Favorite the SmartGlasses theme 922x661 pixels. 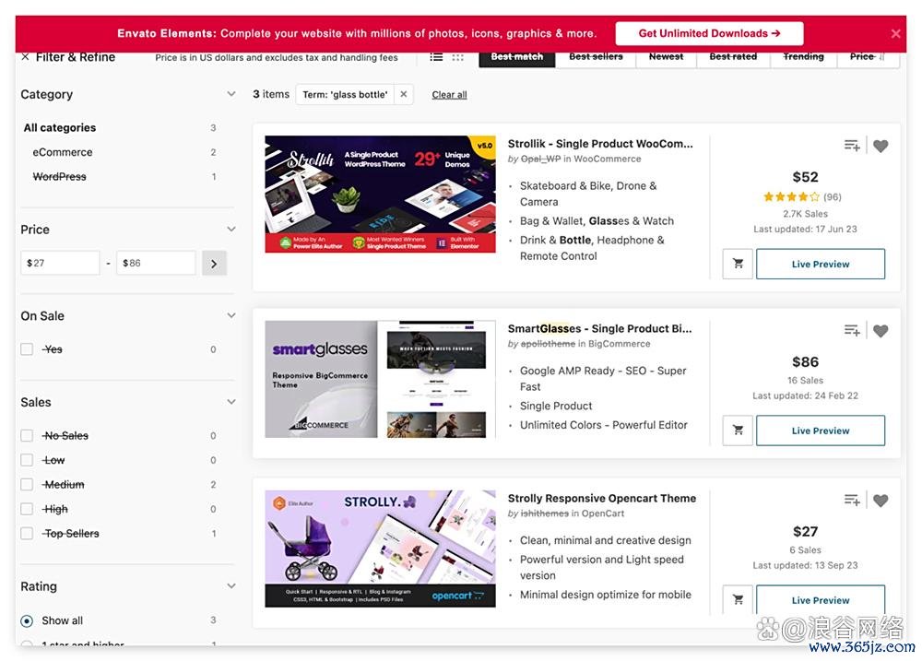pos(881,330)
